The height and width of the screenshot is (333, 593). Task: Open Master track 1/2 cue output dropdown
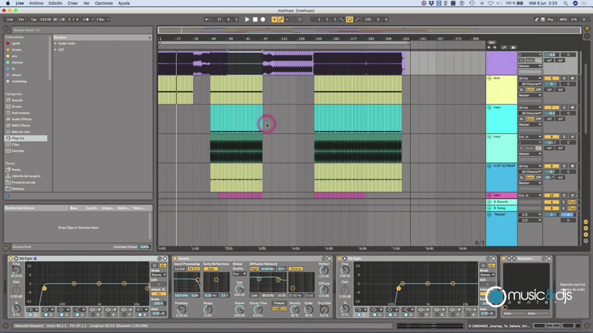[x=530, y=215]
